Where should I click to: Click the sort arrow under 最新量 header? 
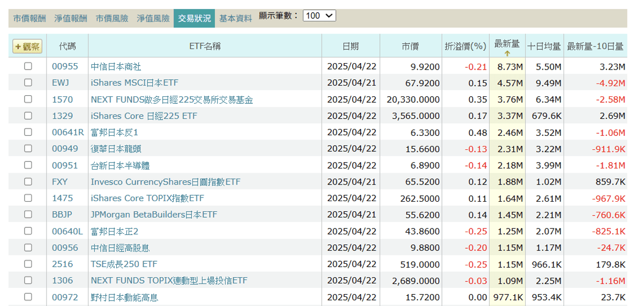click(507, 53)
